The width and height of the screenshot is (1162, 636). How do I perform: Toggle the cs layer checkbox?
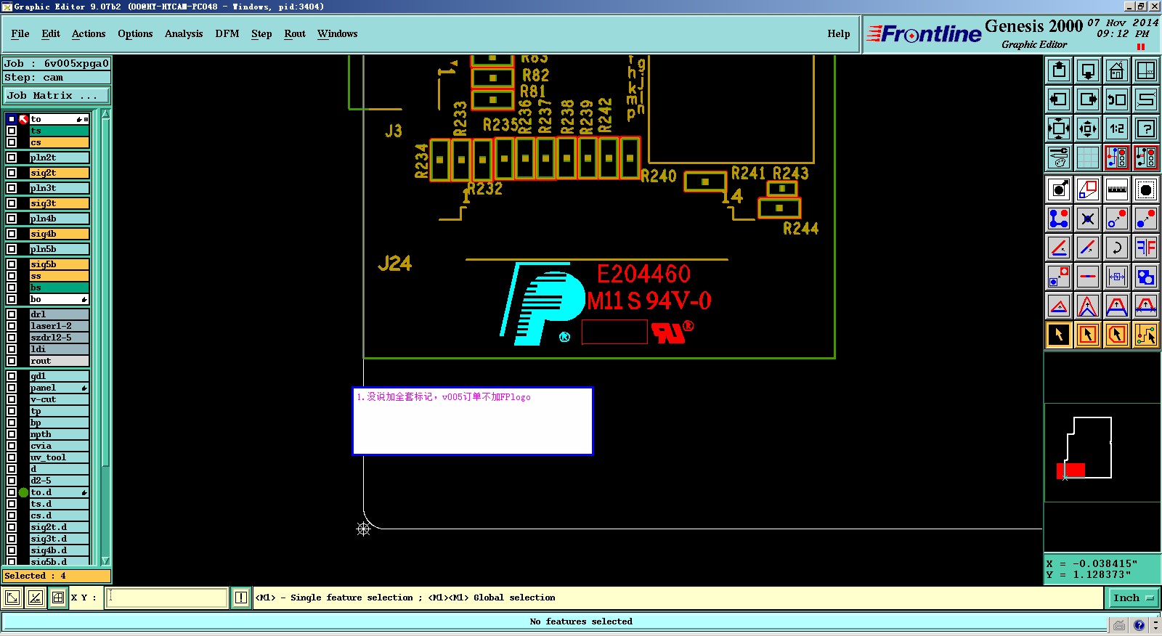[12, 142]
